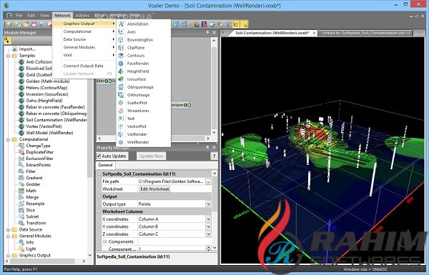The height and width of the screenshot is (275, 429).
Task: Click the HeightField icon in submenu
Action: (x=121, y=71)
